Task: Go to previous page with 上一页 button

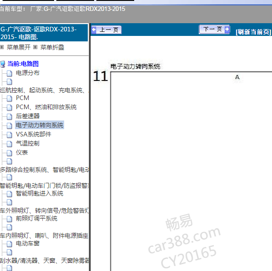Action: 106,30
